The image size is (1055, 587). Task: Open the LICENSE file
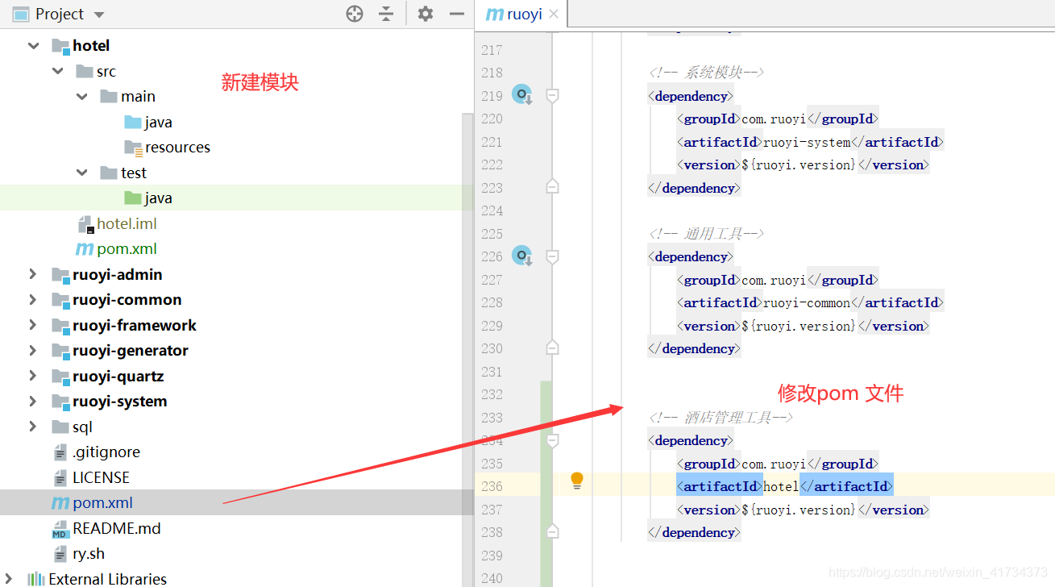[90, 477]
